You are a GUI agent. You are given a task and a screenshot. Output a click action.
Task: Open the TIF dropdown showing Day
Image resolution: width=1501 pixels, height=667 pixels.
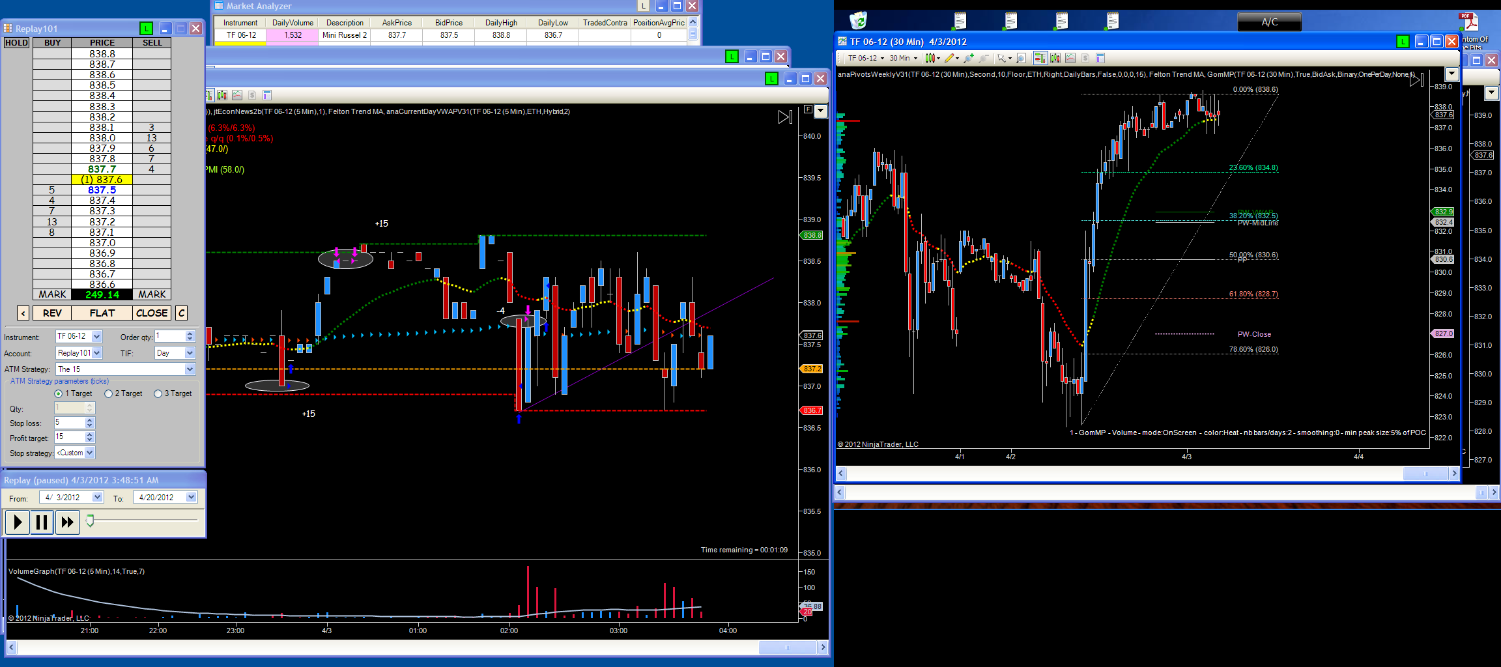190,353
